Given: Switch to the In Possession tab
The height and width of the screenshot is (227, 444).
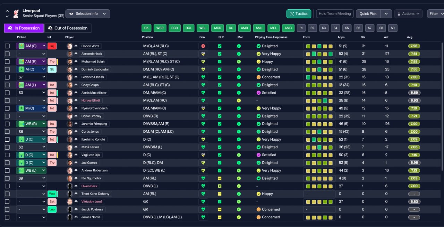Looking at the screenshot, I should click(x=24, y=28).
